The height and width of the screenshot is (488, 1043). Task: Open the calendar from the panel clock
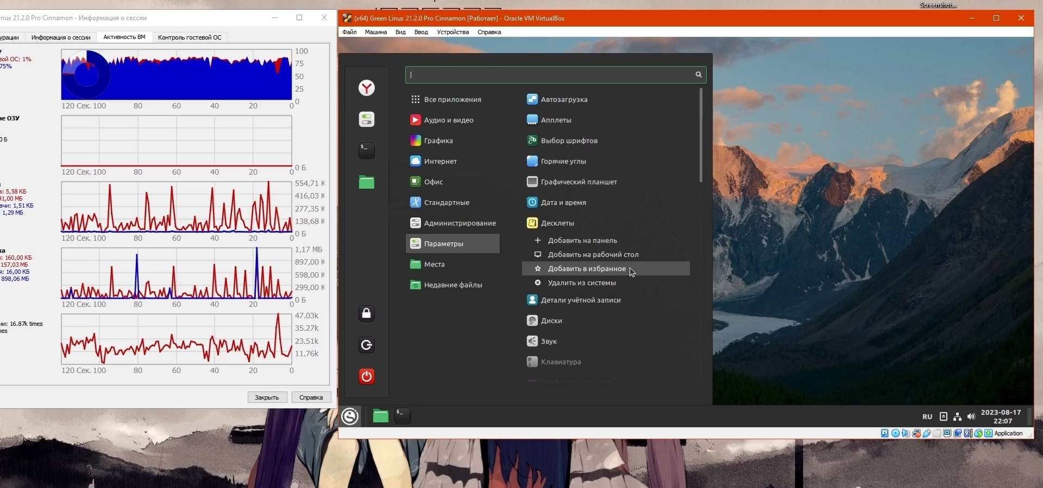pyautogui.click(x=1001, y=417)
